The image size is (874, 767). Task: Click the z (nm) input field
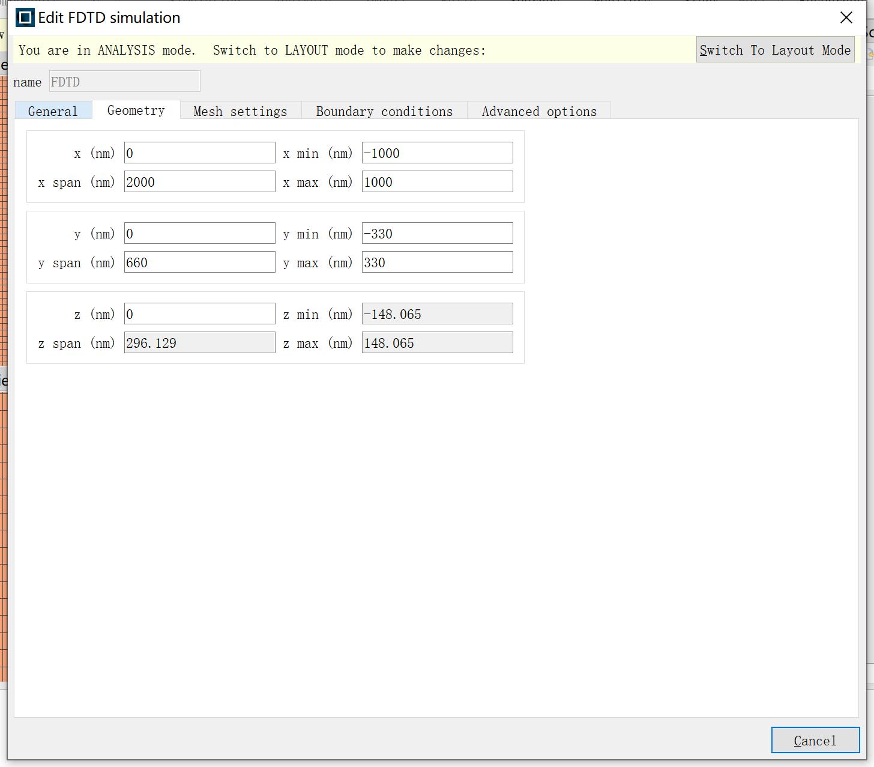(199, 313)
